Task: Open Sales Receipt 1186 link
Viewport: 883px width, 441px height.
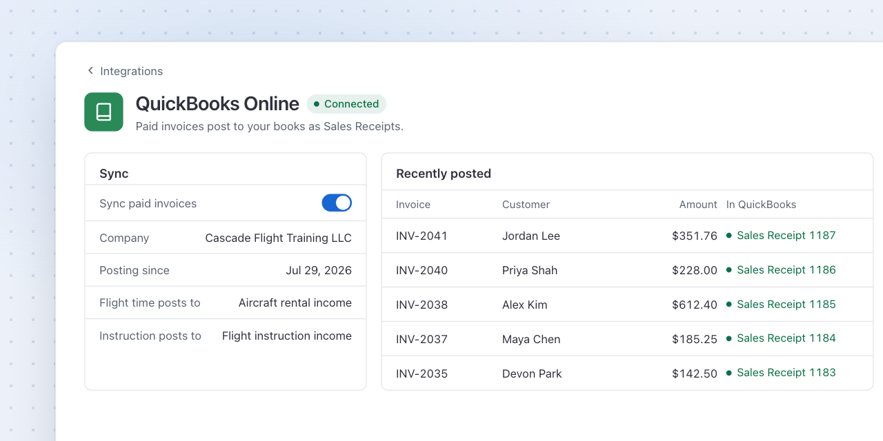Action: tap(786, 270)
